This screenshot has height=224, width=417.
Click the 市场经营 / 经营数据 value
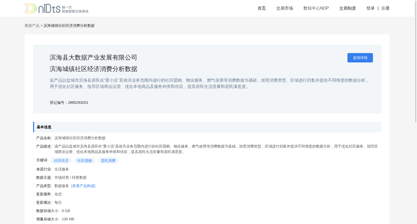pyautogui.click(x=70, y=177)
